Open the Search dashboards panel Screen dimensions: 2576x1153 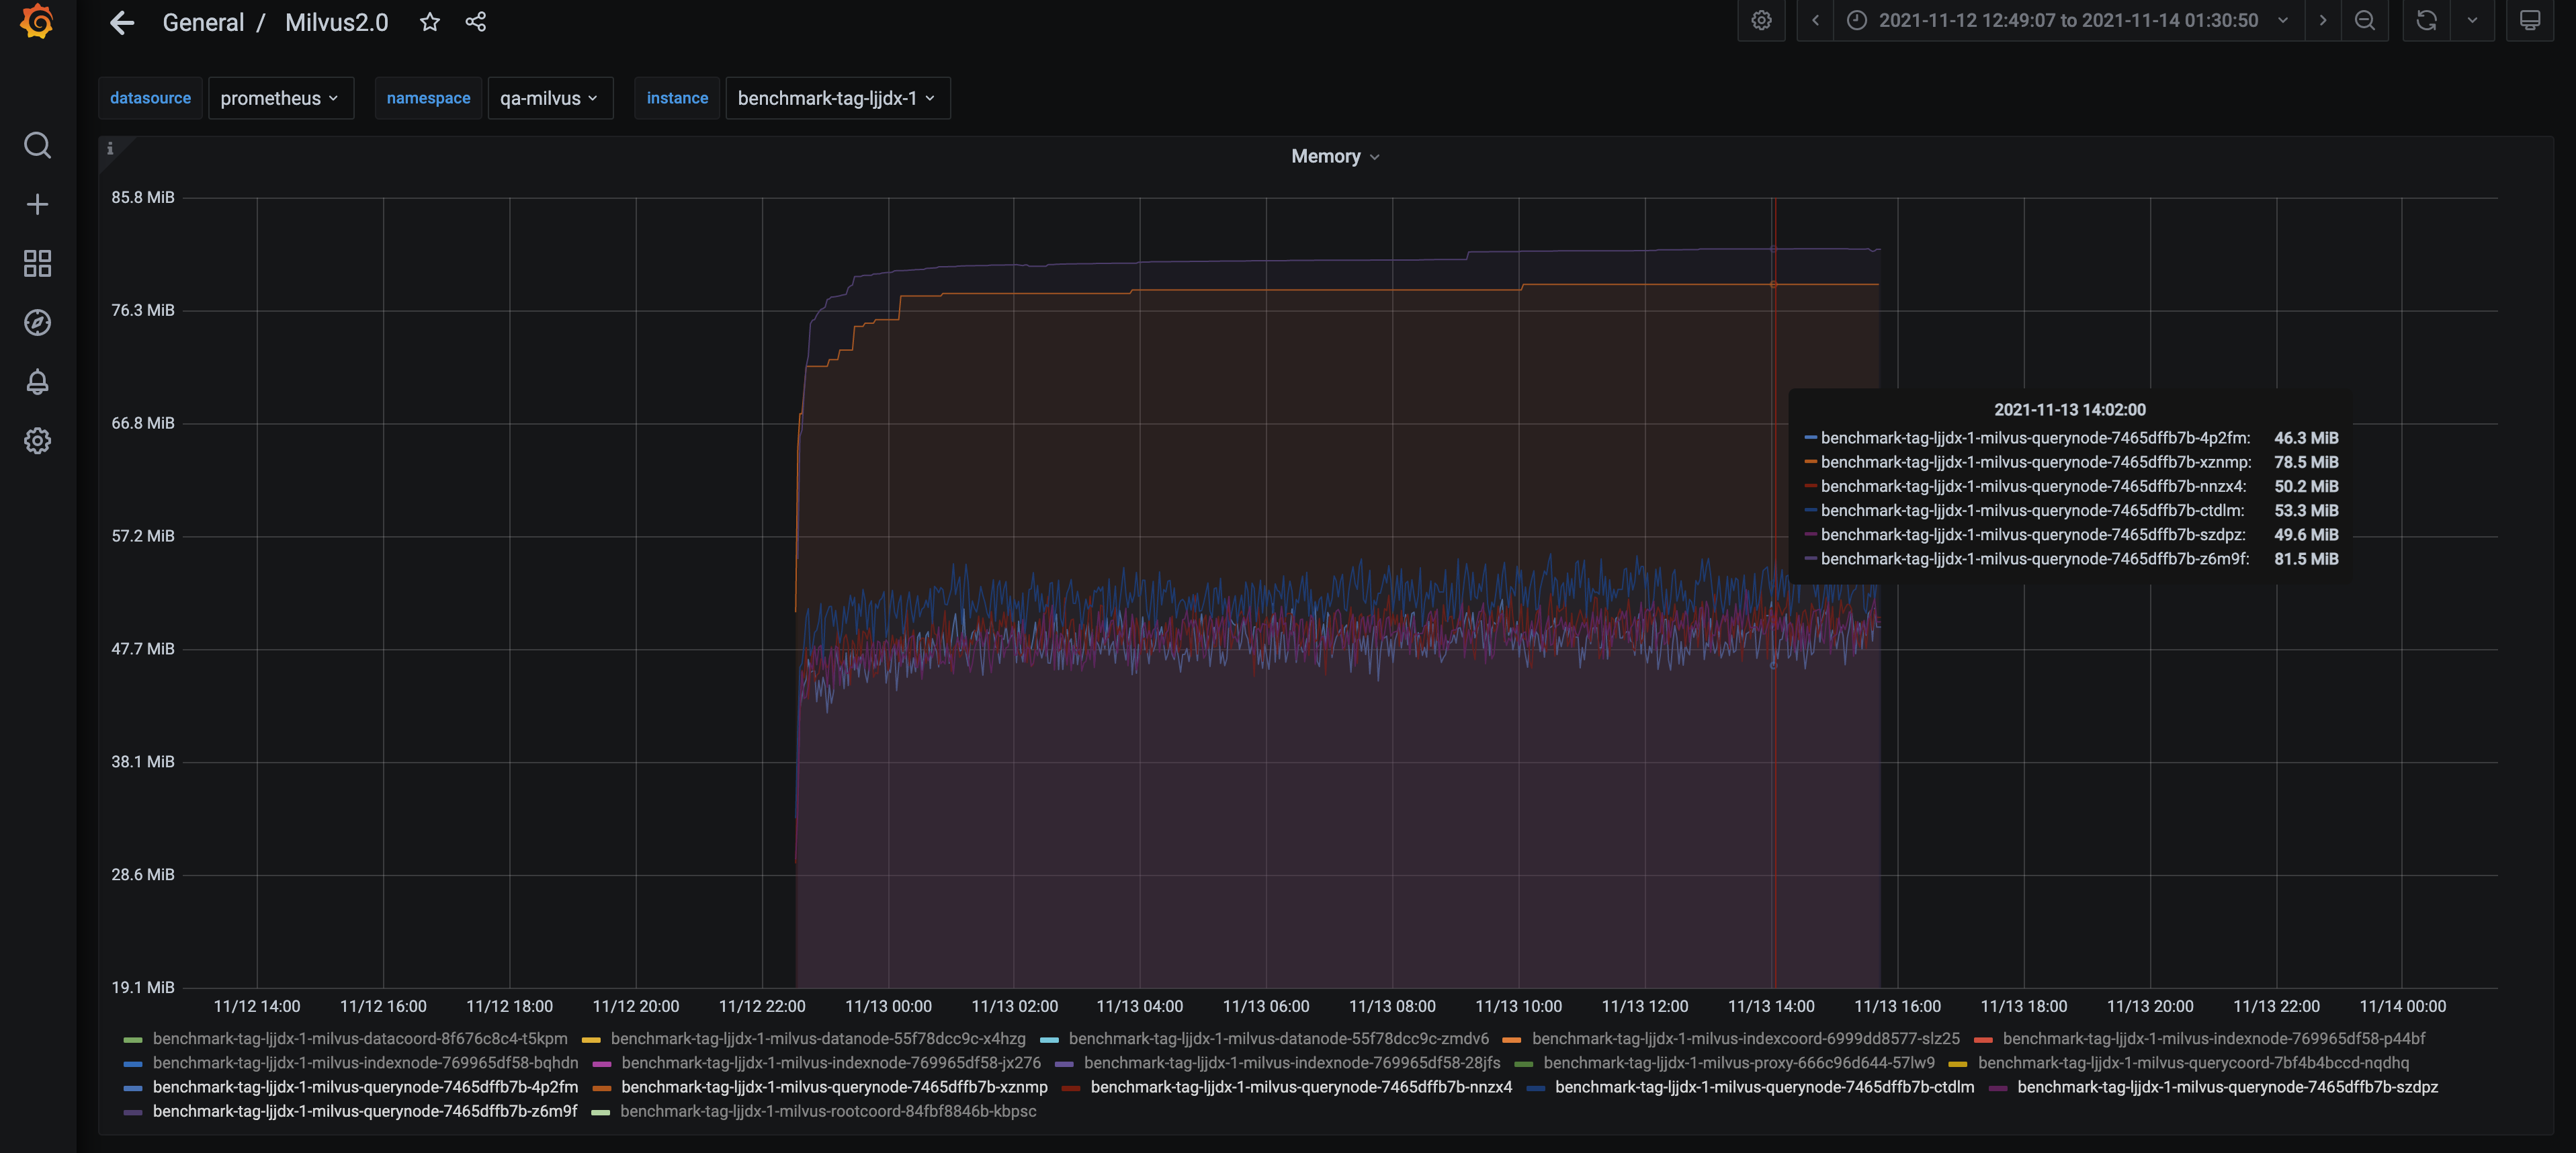tap(37, 145)
